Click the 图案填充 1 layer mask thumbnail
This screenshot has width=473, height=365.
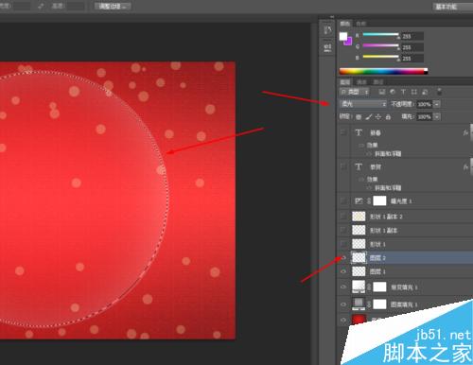(x=379, y=304)
